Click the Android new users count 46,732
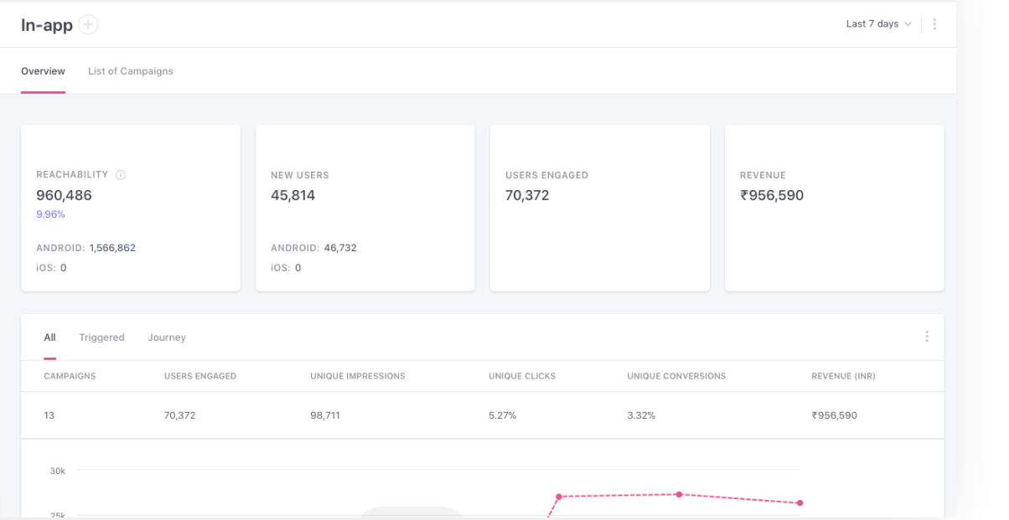 coord(340,248)
